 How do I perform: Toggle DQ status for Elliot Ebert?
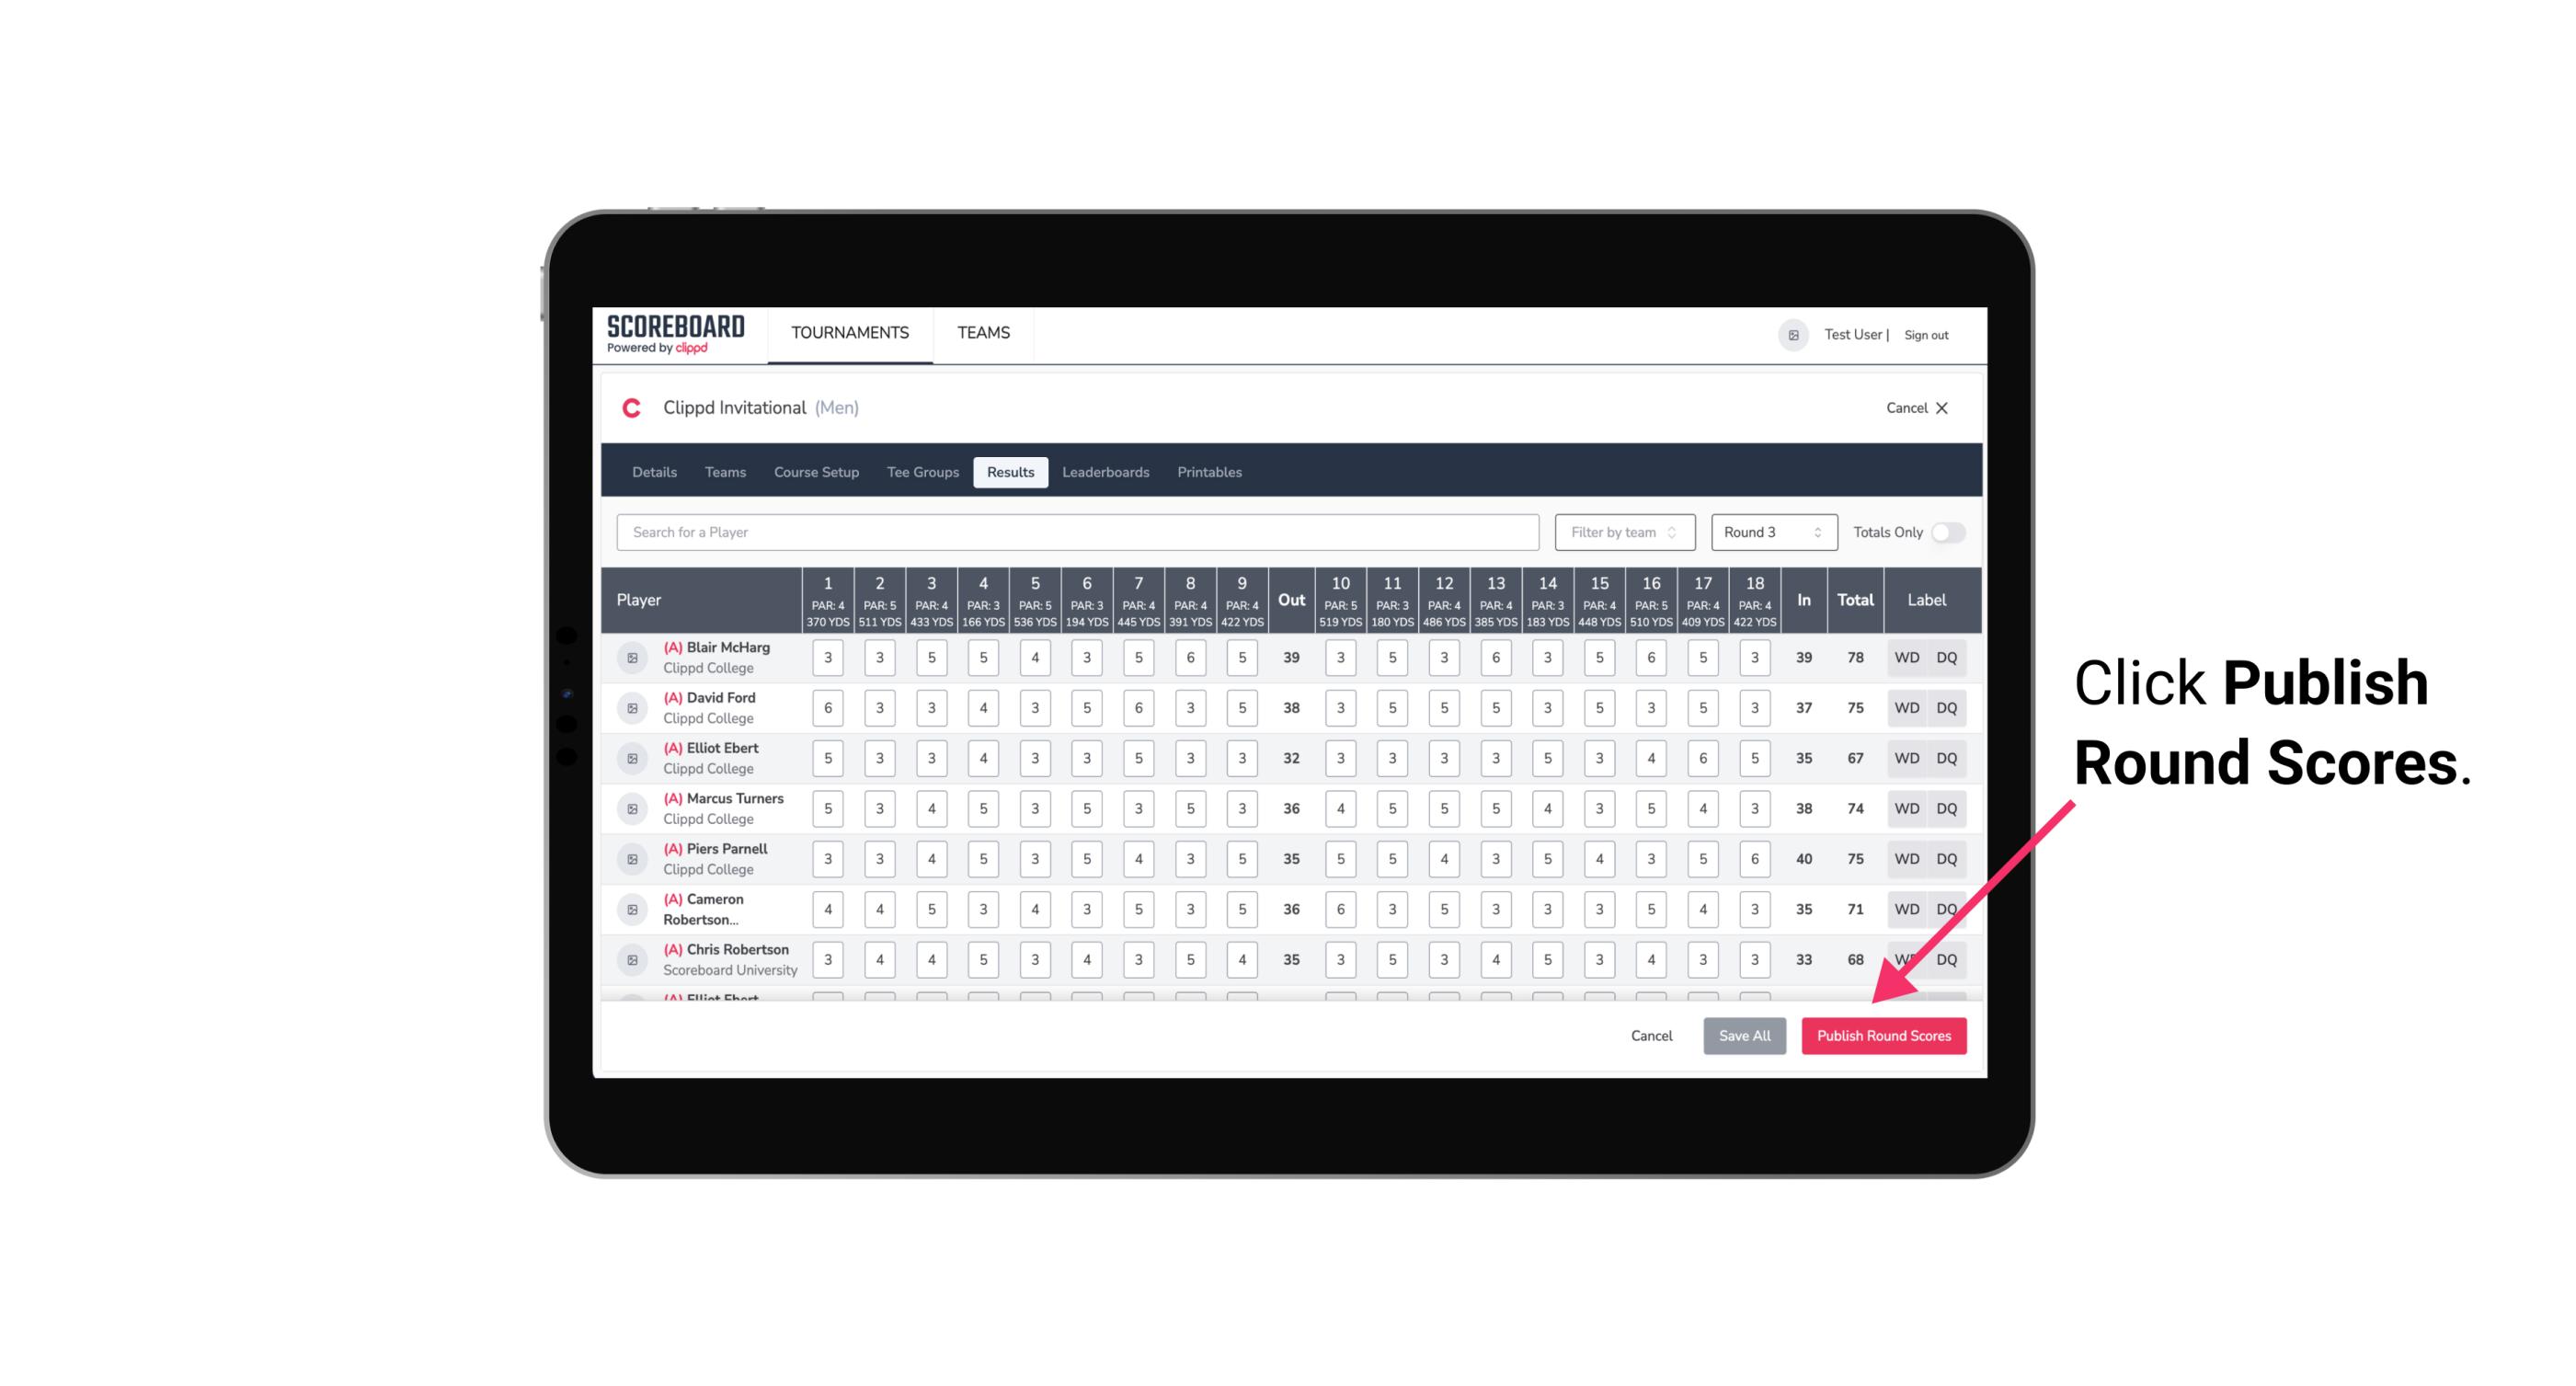tap(1948, 758)
